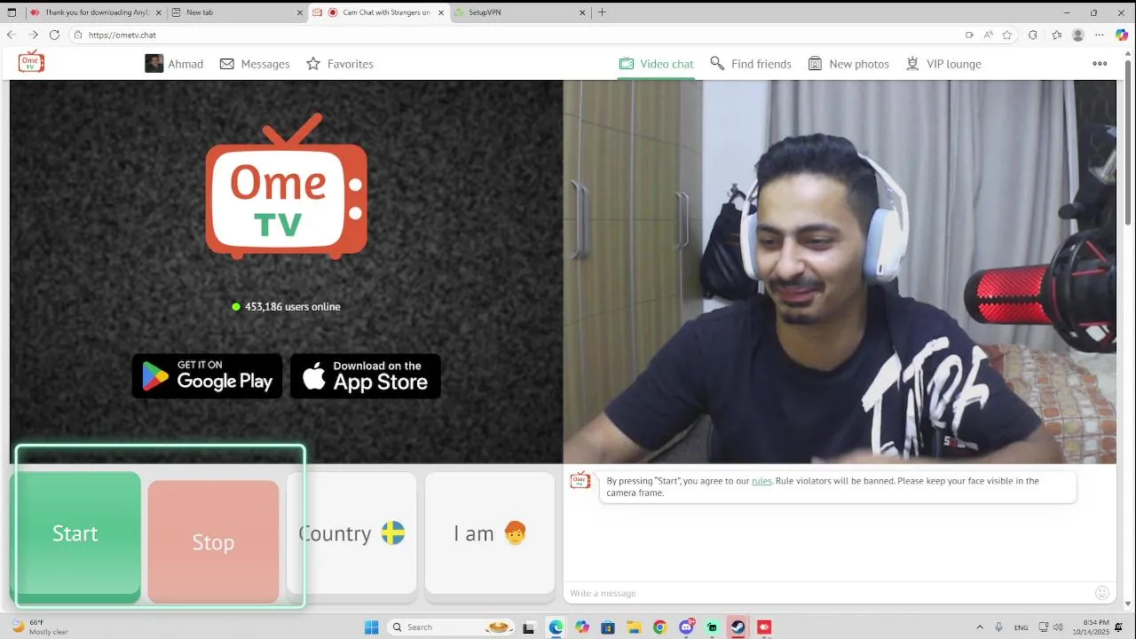Viewport: 1136px width, 639px height.
Task: Open Google Chrome from the taskbar
Action: [x=659, y=627]
